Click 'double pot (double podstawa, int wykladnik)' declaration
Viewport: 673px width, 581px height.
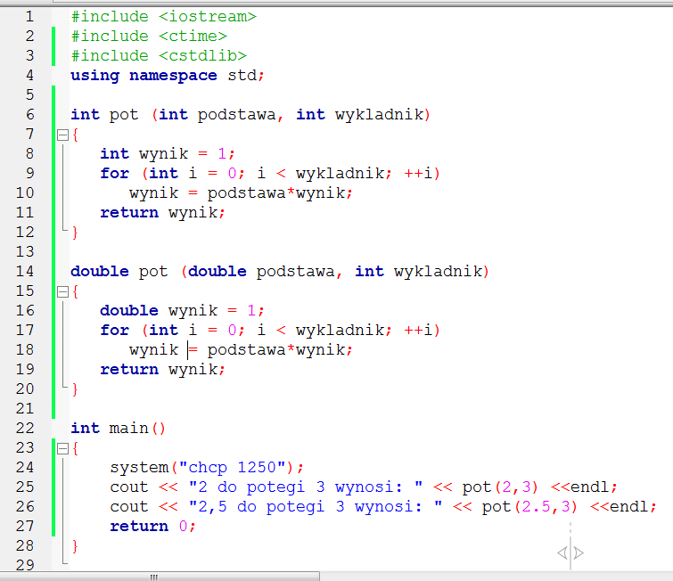click(280, 272)
